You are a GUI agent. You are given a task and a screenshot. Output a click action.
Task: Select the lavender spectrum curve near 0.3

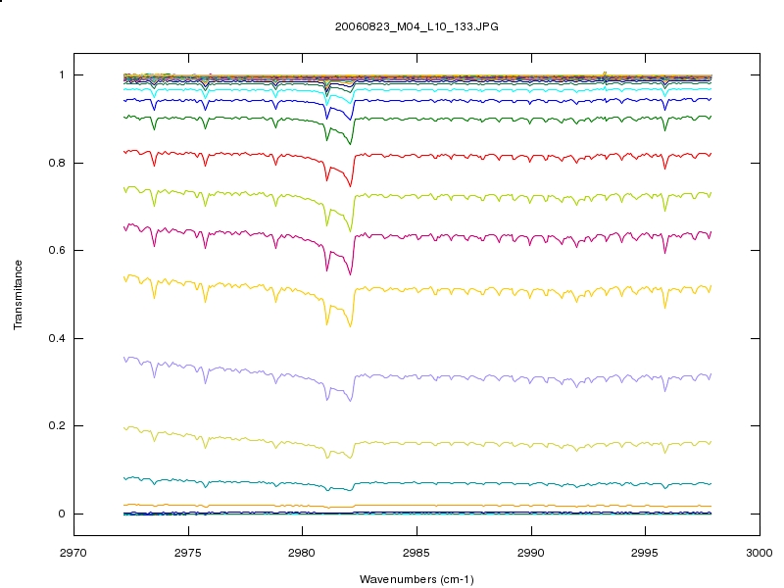click(x=417, y=376)
